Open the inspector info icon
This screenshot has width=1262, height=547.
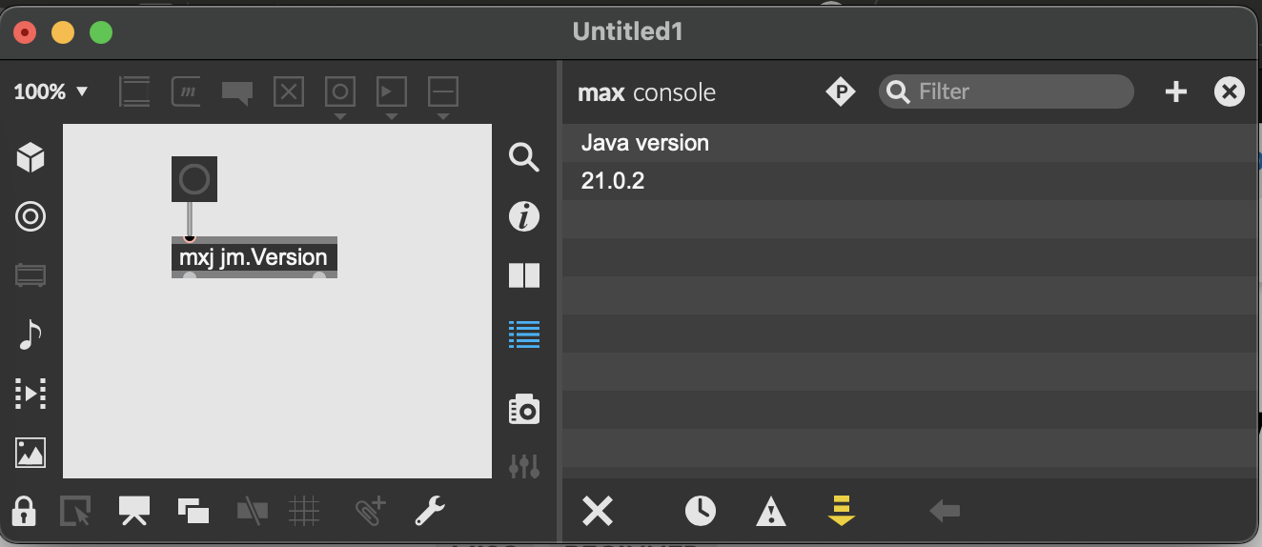pos(524,217)
